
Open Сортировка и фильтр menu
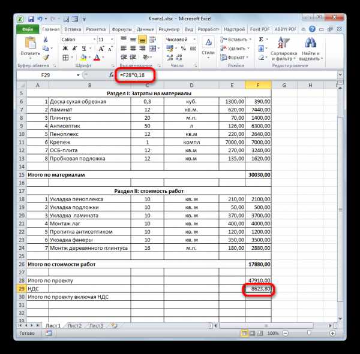(x=284, y=49)
